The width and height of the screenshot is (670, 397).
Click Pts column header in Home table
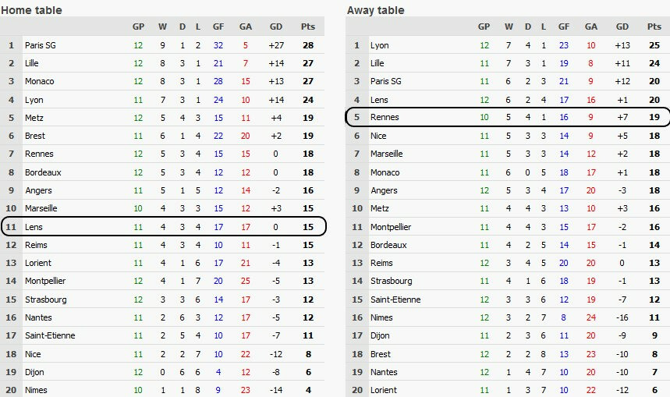(x=309, y=27)
